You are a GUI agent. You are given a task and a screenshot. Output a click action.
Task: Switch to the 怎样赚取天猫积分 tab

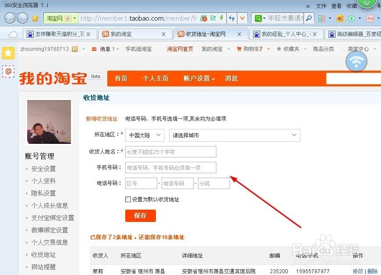(59, 34)
